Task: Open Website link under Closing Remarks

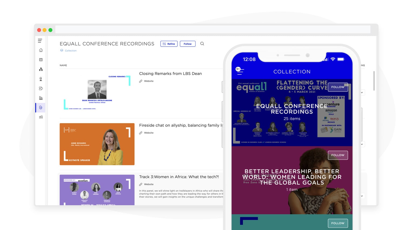Action: tap(149, 81)
